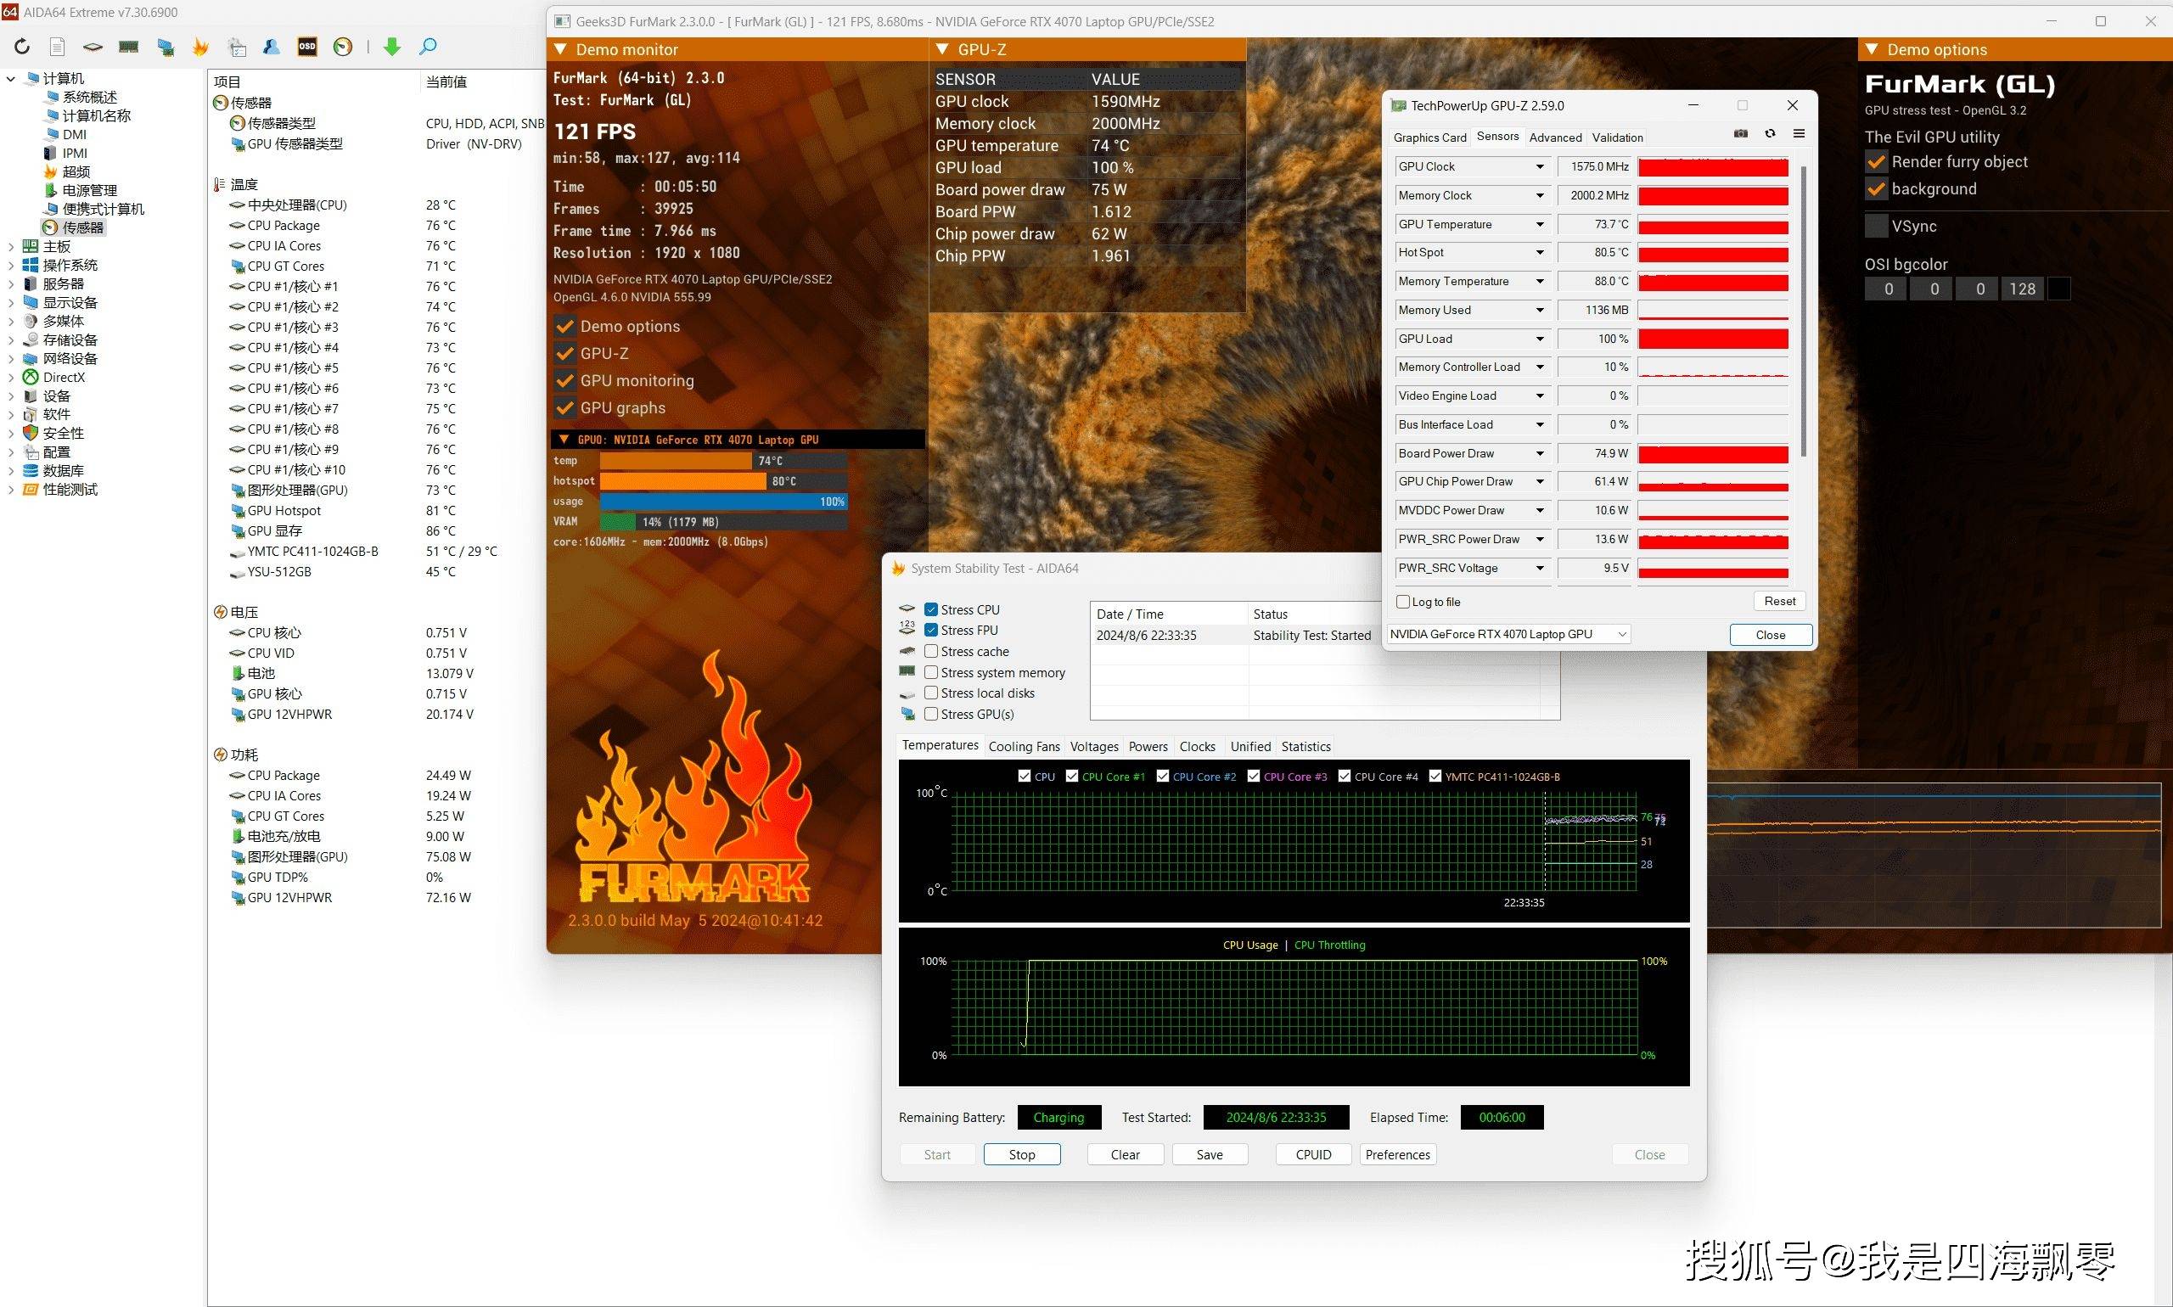Click the magnifier search toolbar icon in AIDA64
This screenshot has width=2173, height=1307.
[x=428, y=47]
